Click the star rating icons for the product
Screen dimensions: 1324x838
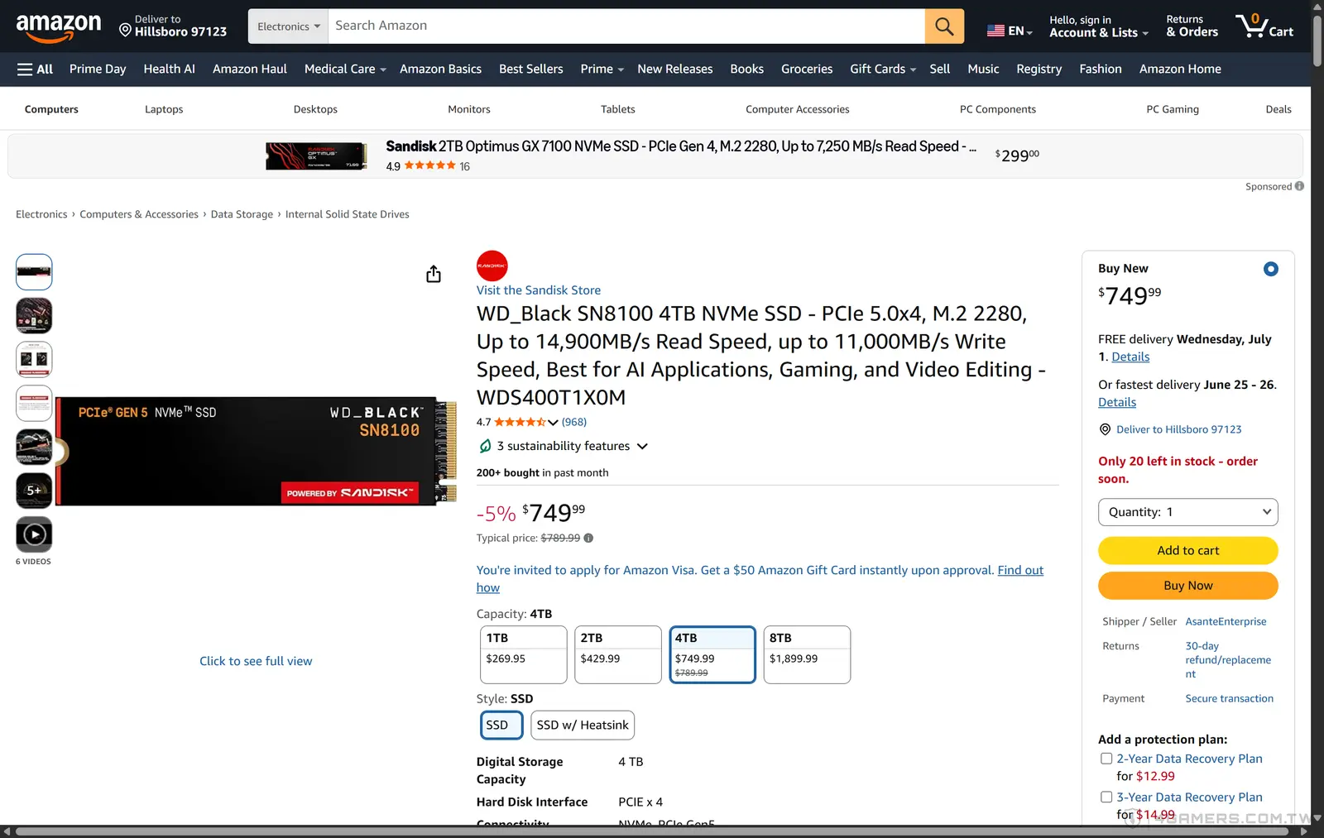click(x=520, y=422)
